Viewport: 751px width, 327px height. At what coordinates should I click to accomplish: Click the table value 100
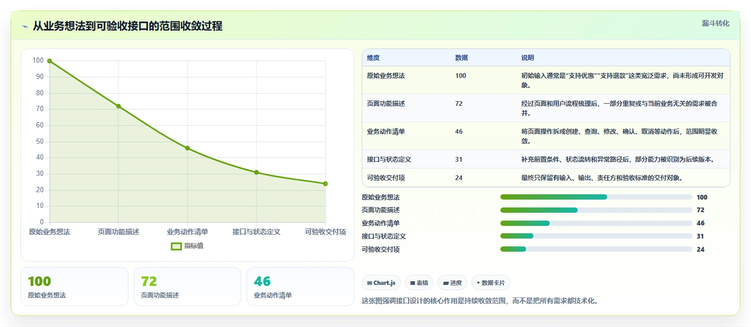(461, 76)
